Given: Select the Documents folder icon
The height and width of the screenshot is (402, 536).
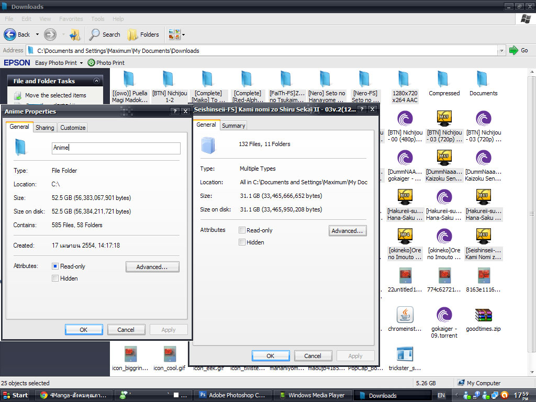Looking at the screenshot, I should pyautogui.click(x=482, y=79).
